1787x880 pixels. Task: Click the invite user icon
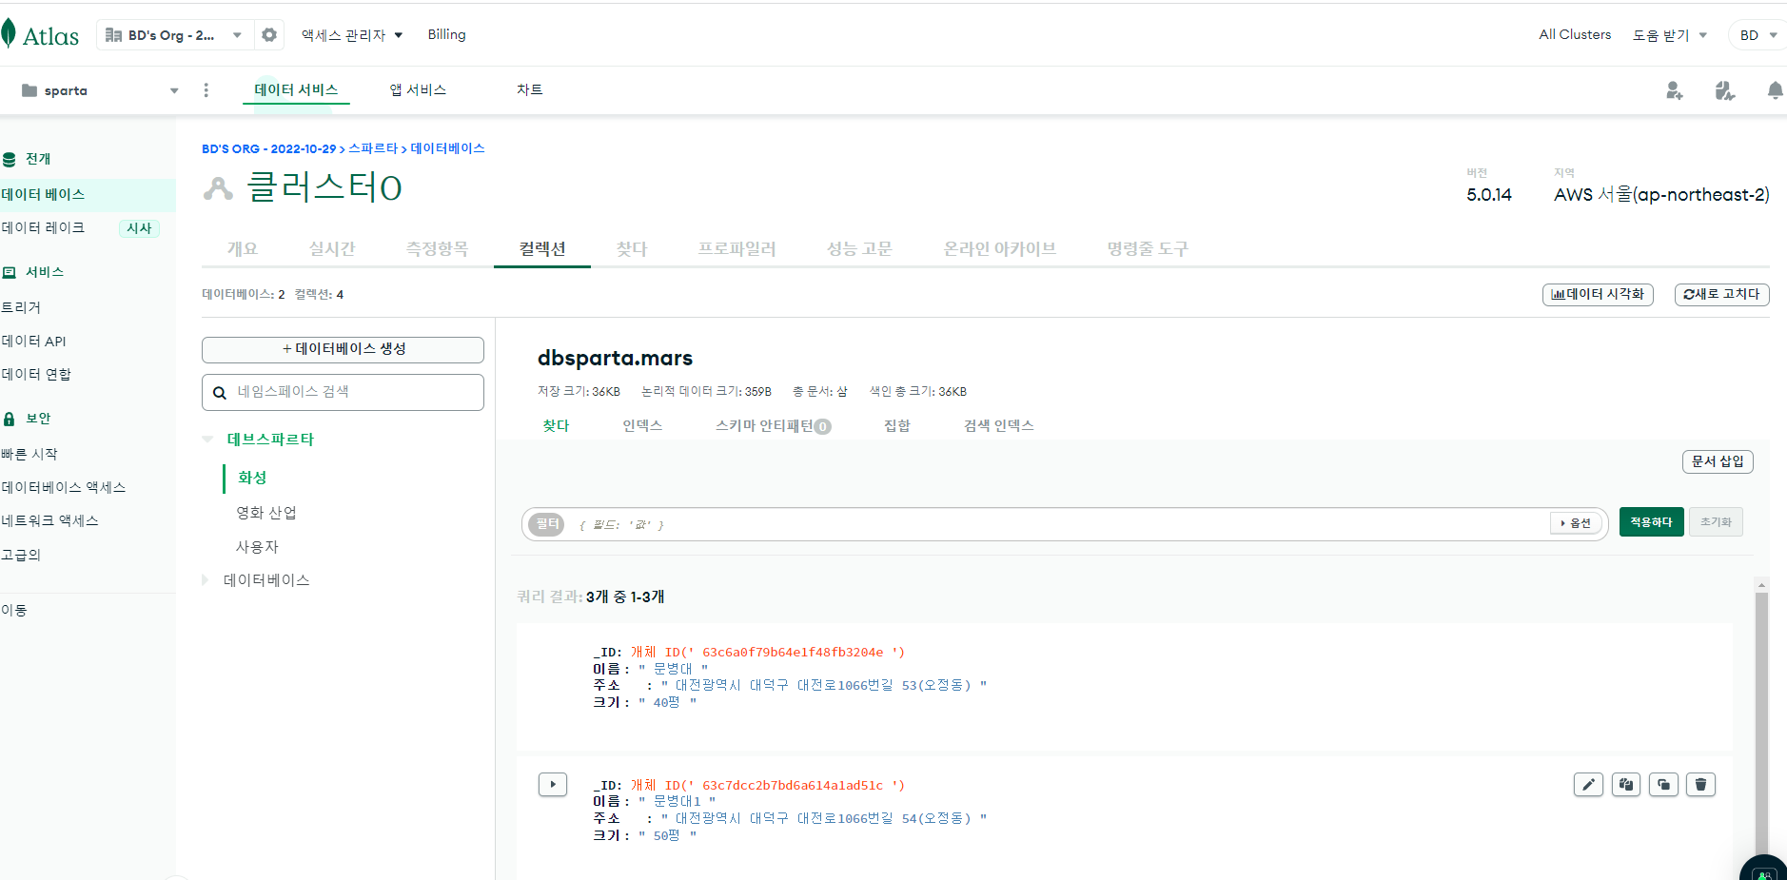click(x=1675, y=90)
